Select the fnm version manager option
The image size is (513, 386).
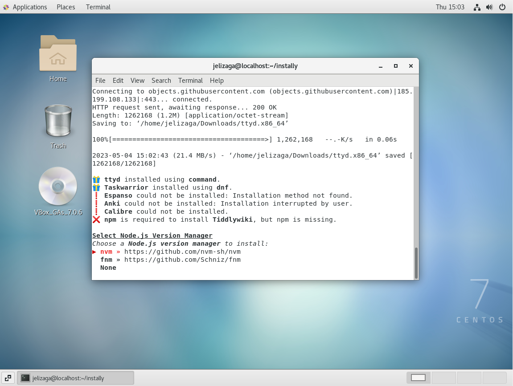[x=106, y=260]
